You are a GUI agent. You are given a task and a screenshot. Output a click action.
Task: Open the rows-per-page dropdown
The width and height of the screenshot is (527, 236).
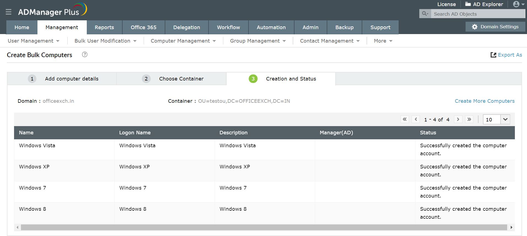(505, 120)
